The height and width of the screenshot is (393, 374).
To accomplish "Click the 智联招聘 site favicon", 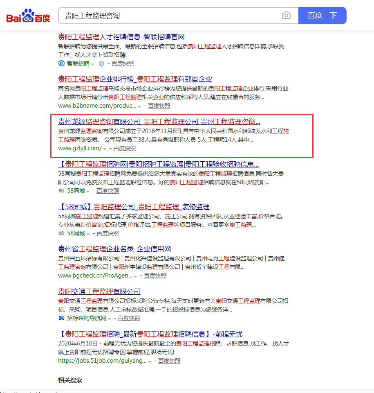I will pos(62,63).
